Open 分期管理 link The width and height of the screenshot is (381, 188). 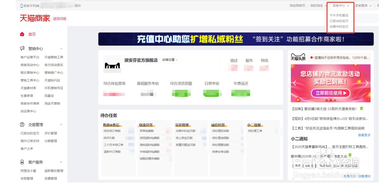coord(51,141)
